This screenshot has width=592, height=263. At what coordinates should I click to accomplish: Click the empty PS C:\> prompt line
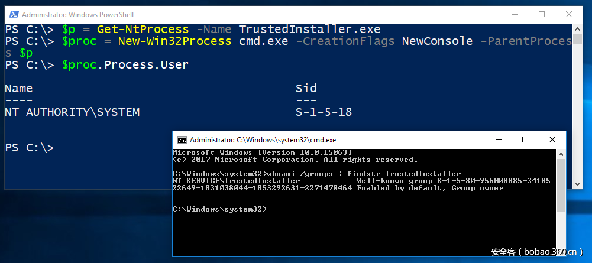[x=30, y=148]
